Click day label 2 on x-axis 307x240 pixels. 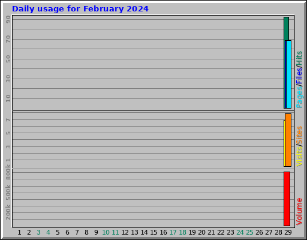29,232
